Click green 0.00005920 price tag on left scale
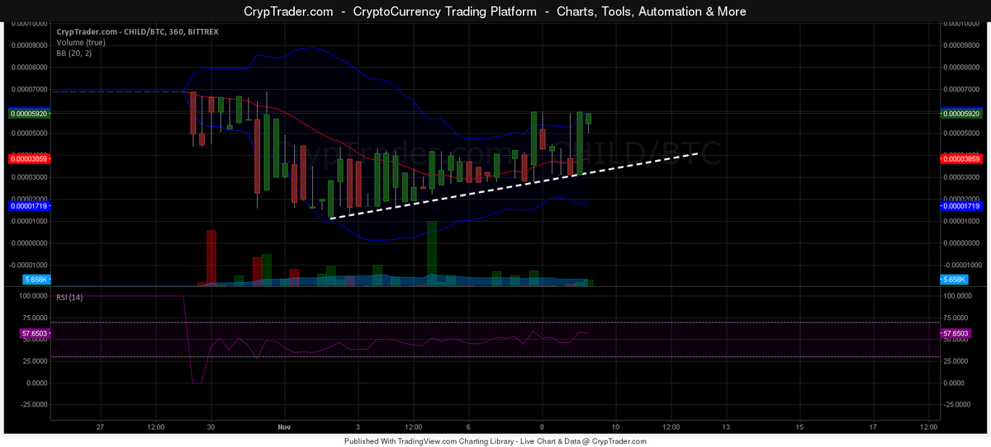Screen dimensions: 991x447 coord(29,112)
